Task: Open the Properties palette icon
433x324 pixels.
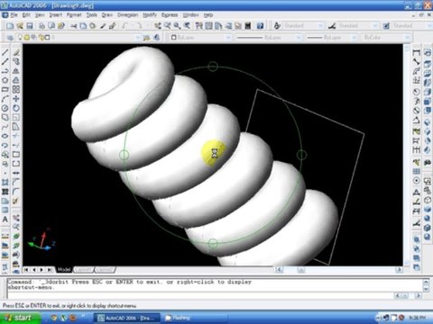Action: 198,26
